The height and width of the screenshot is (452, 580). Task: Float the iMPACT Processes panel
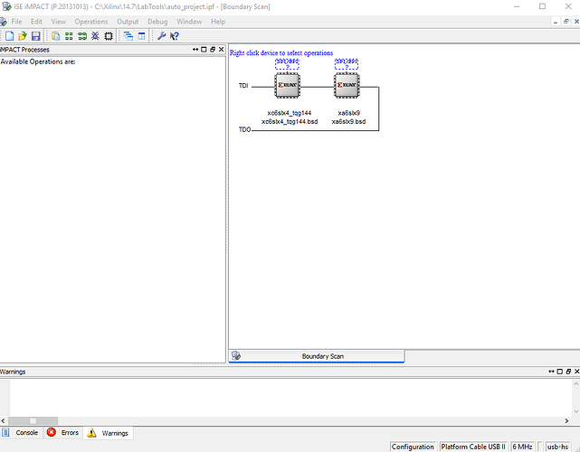pyautogui.click(x=213, y=49)
